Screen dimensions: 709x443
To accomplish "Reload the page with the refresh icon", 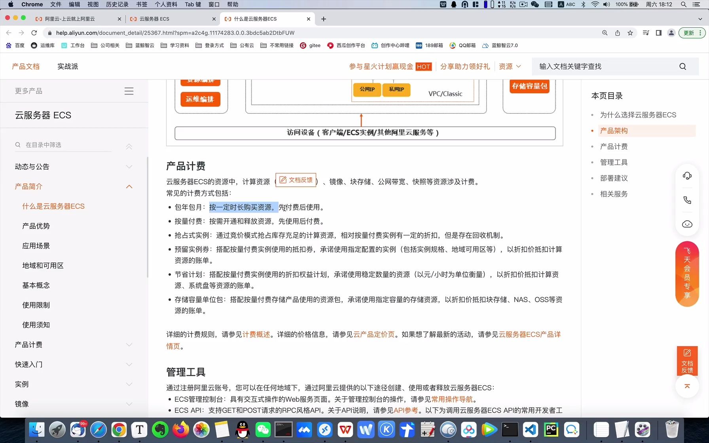I will coord(34,33).
